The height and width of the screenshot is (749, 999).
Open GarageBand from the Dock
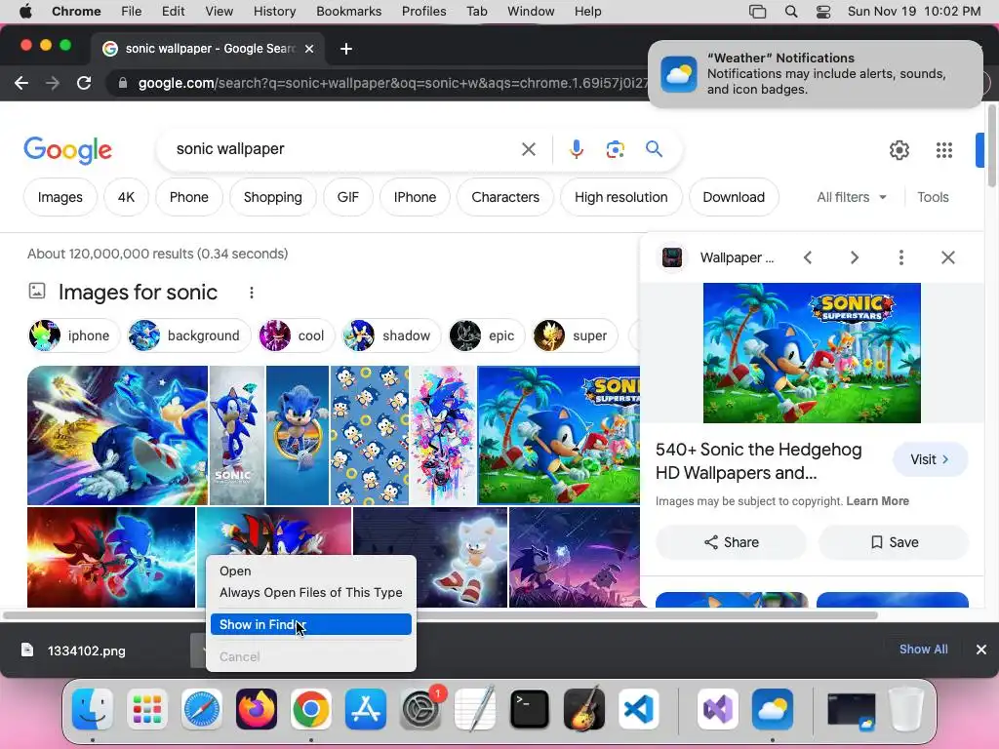[584, 709]
